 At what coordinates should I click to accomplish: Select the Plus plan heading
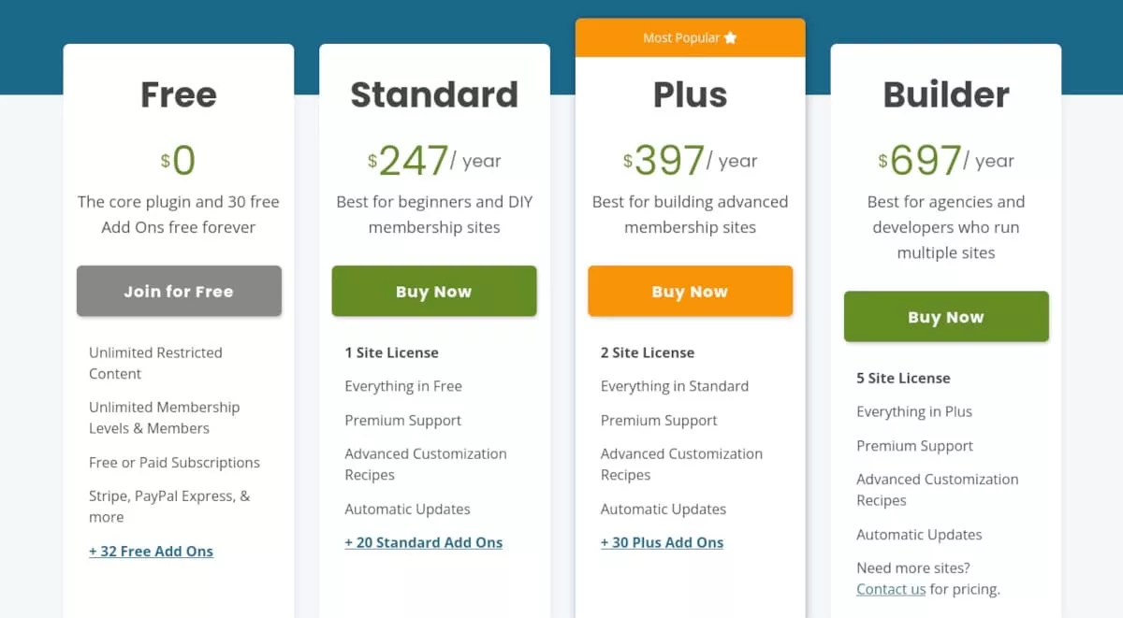[691, 94]
